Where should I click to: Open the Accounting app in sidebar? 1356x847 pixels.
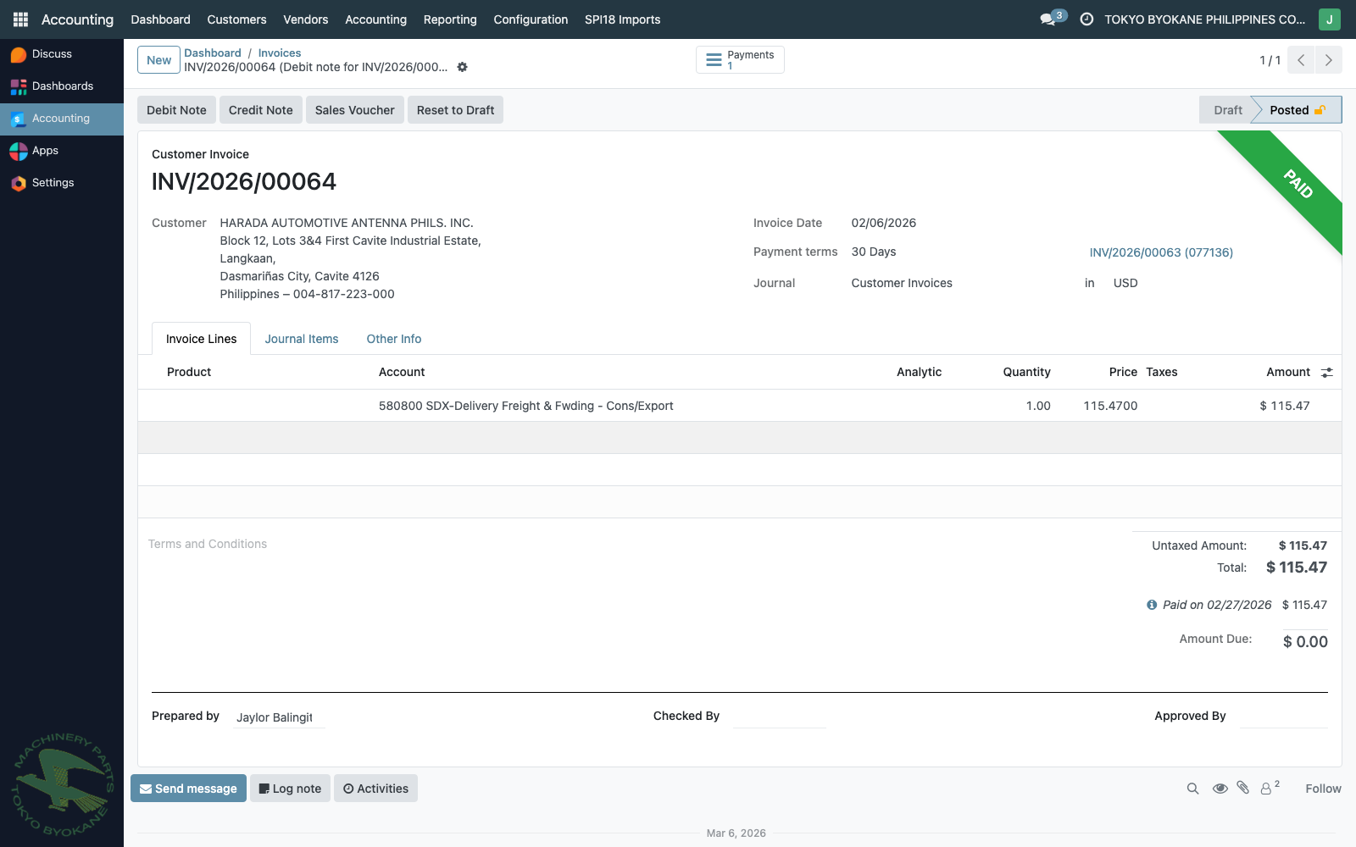click(x=62, y=119)
